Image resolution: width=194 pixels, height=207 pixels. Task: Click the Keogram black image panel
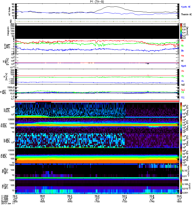coord(97,32)
